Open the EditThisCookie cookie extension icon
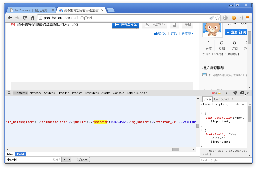This screenshot has width=257, height=169. [x=234, y=18]
